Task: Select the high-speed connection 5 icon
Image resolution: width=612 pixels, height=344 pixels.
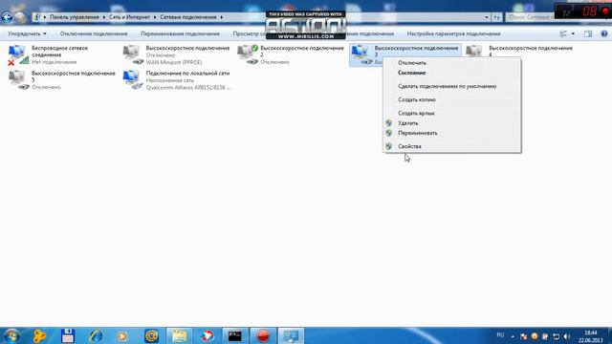Action: click(x=19, y=80)
